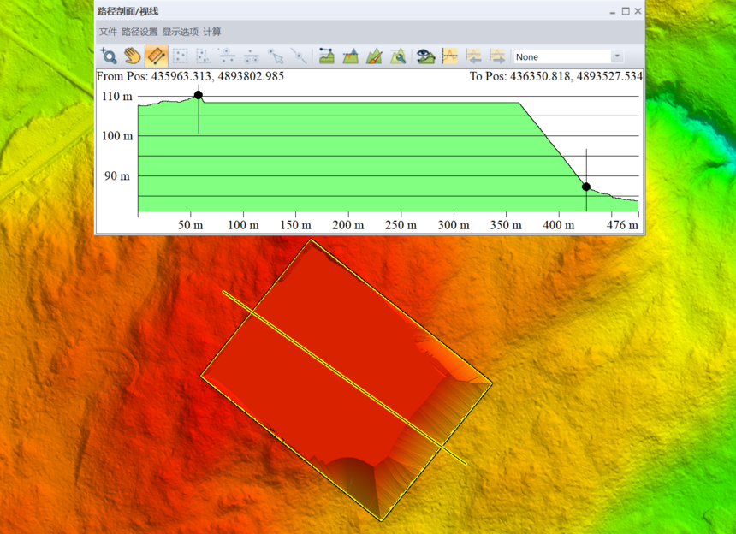Click the tool with a circled dot above a line
The width and height of the screenshot is (736, 534).
click(x=228, y=56)
